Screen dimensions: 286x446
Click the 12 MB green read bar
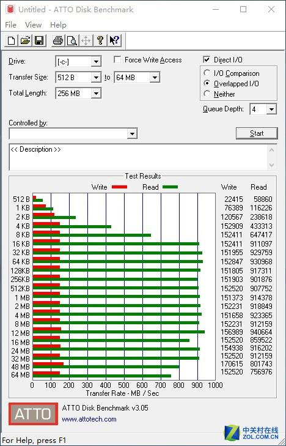coord(119,332)
